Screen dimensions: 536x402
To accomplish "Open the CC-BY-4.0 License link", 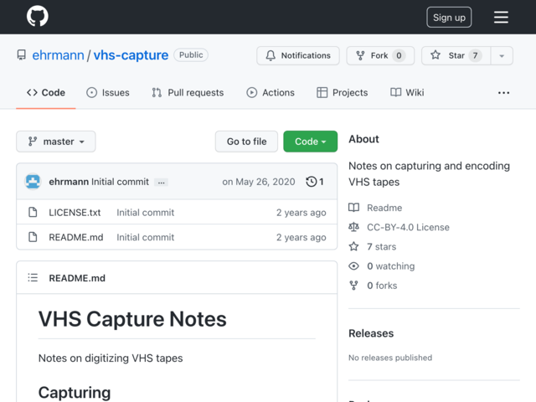I will [x=408, y=227].
